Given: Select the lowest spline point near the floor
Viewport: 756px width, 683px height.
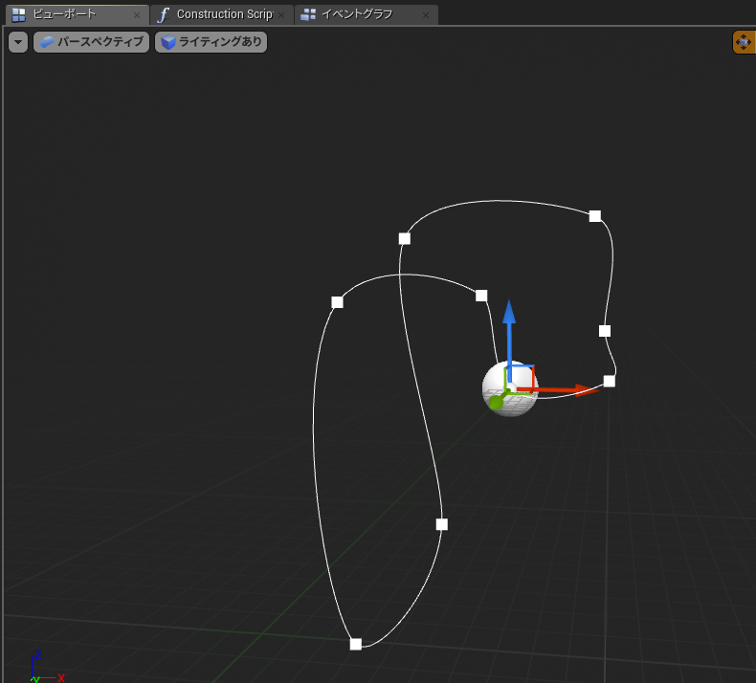Looking at the screenshot, I should tap(356, 644).
